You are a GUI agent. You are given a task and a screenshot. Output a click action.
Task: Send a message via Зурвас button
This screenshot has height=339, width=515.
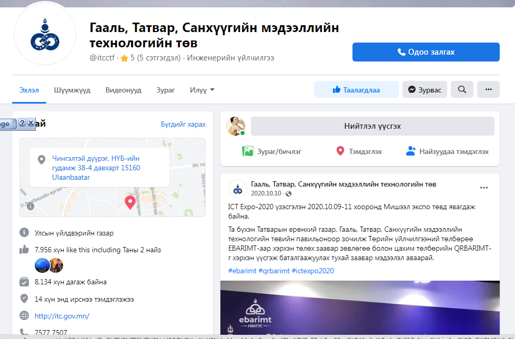tap(425, 90)
